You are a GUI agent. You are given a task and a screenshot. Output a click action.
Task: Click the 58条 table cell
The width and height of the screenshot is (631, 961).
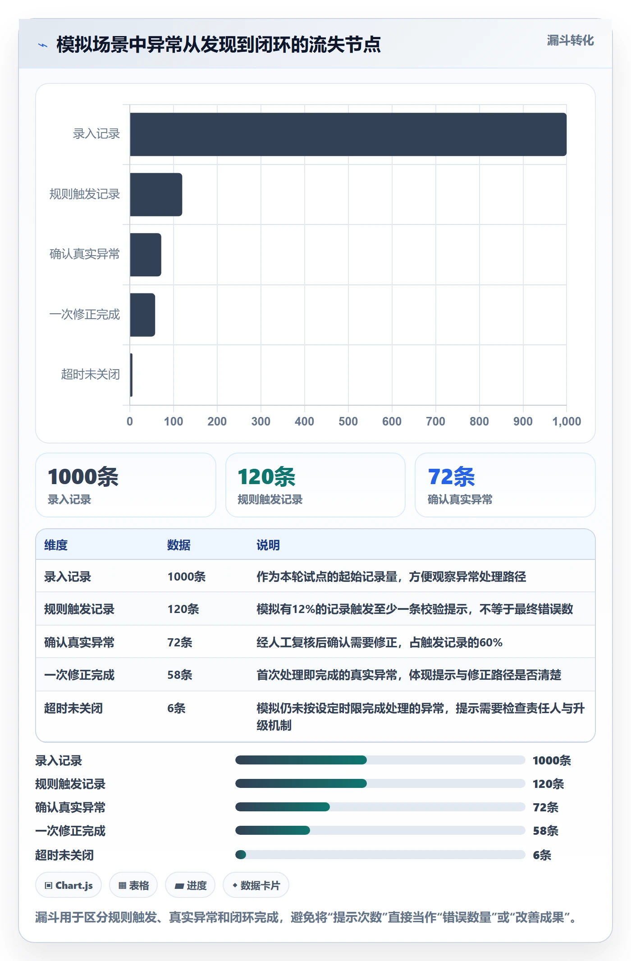tap(180, 675)
